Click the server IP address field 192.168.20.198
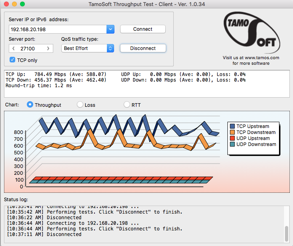 click(58, 29)
